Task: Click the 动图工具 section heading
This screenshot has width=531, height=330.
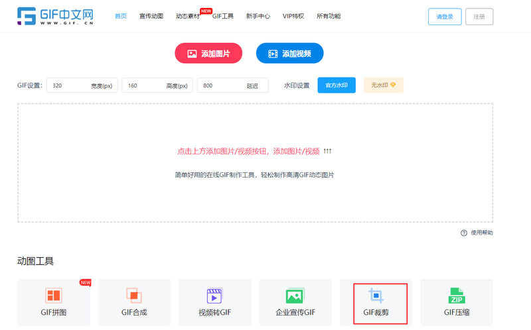Action: click(36, 261)
